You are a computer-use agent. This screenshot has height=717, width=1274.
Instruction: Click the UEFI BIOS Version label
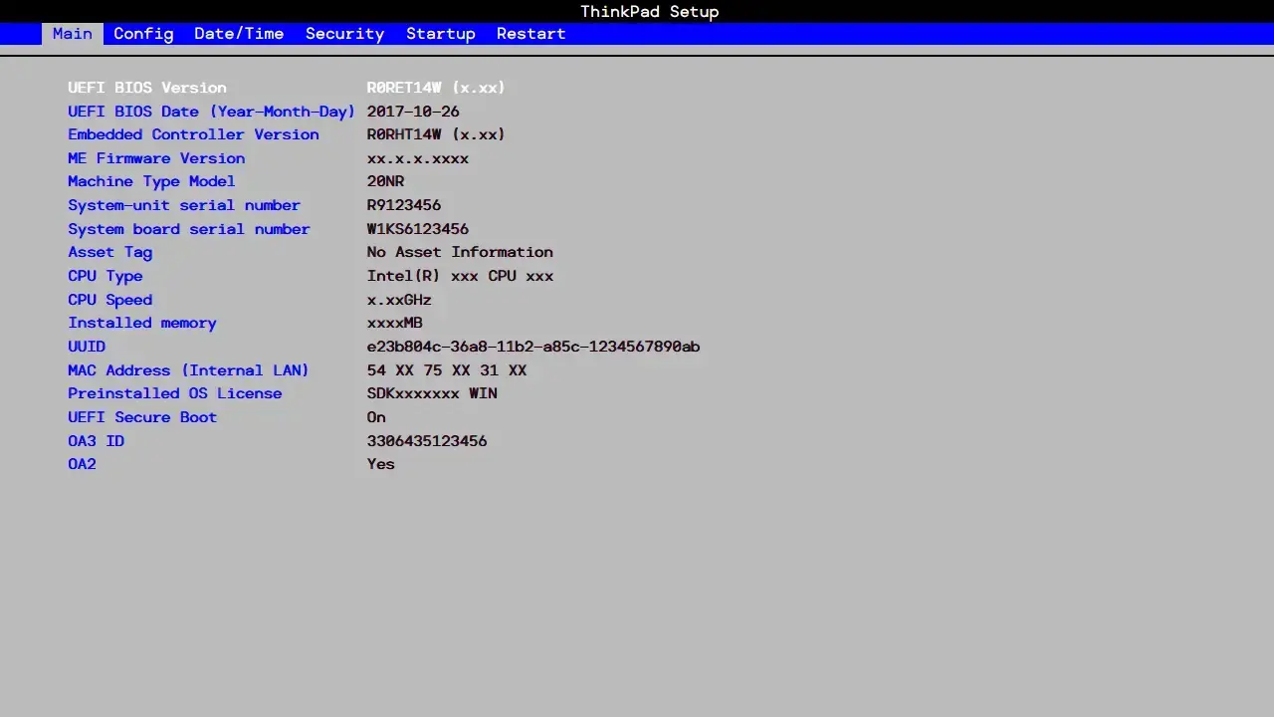pos(147,88)
